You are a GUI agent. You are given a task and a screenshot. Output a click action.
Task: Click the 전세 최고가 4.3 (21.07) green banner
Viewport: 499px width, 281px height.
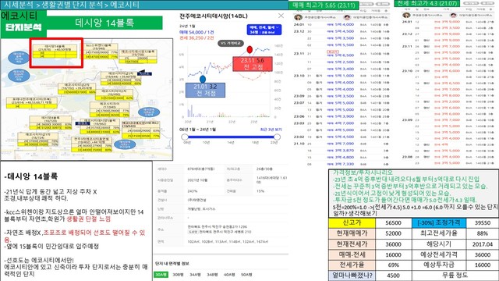(427, 3)
